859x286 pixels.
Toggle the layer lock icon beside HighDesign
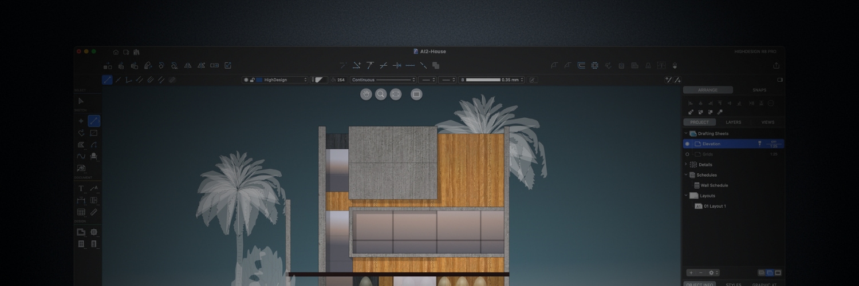pyautogui.click(x=253, y=80)
